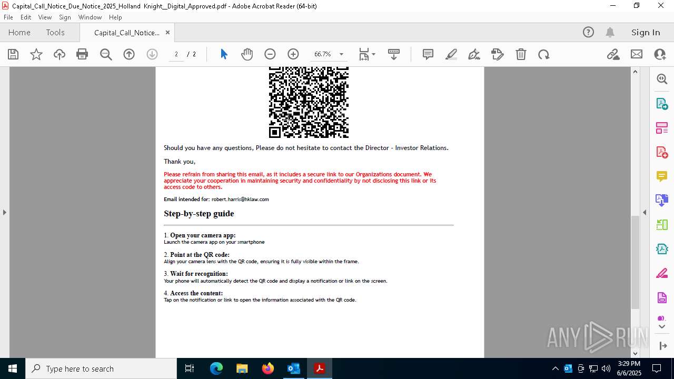Image resolution: width=674 pixels, height=379 pixels.
Task: Choose the arrow Selection tool
Action: [224, 54]
